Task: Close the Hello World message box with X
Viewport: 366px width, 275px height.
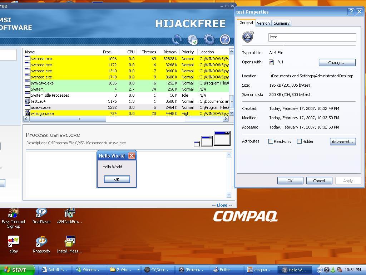Action: pos(132,156)
